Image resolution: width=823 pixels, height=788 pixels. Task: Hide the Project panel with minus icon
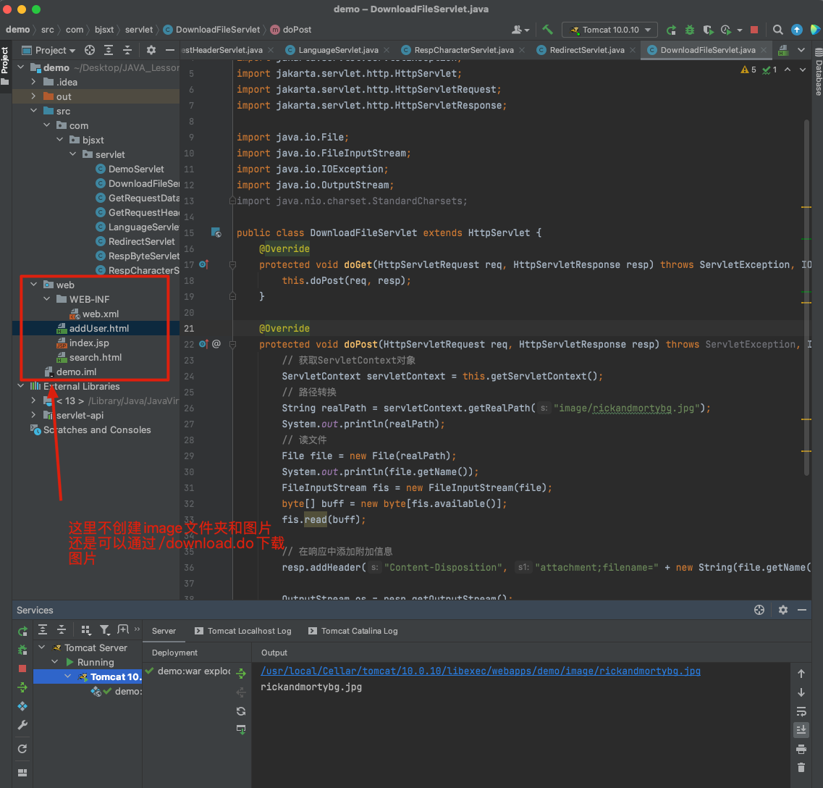coord(169,50)
